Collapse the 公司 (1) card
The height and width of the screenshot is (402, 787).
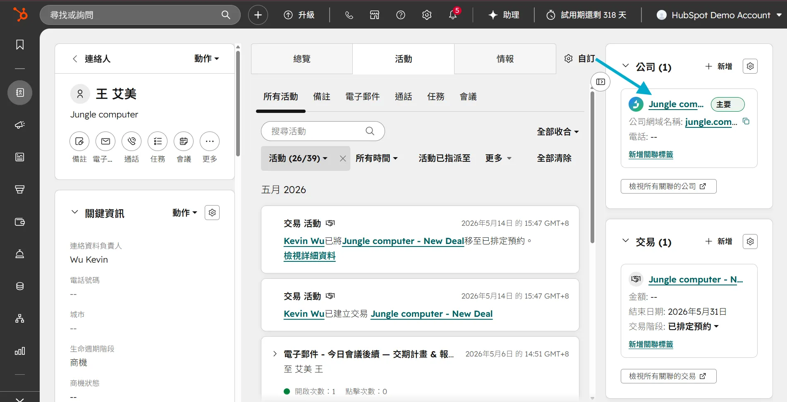click(626, 66)
